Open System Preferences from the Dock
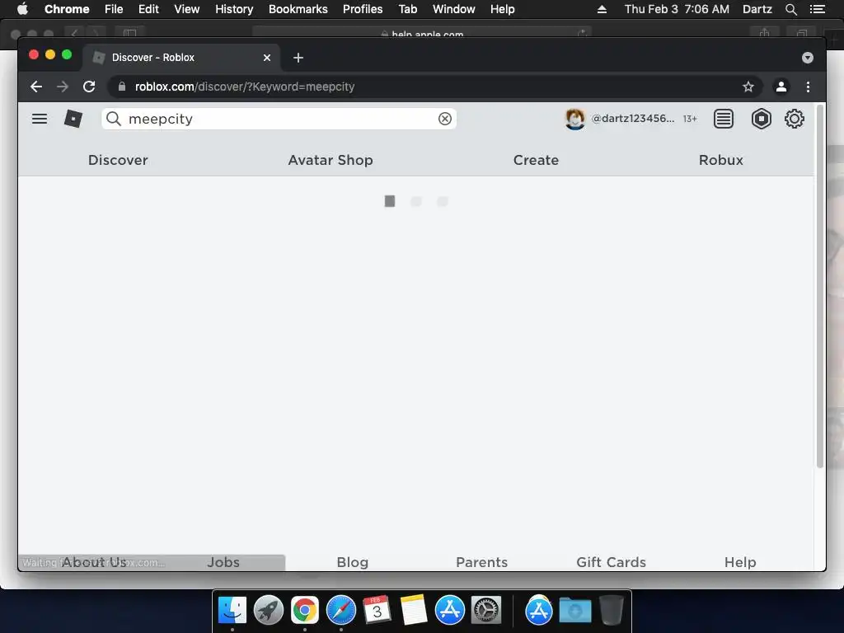 point(486,611)
